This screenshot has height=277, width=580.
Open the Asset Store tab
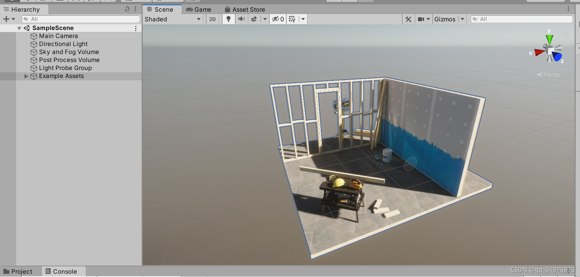[245, 10]
